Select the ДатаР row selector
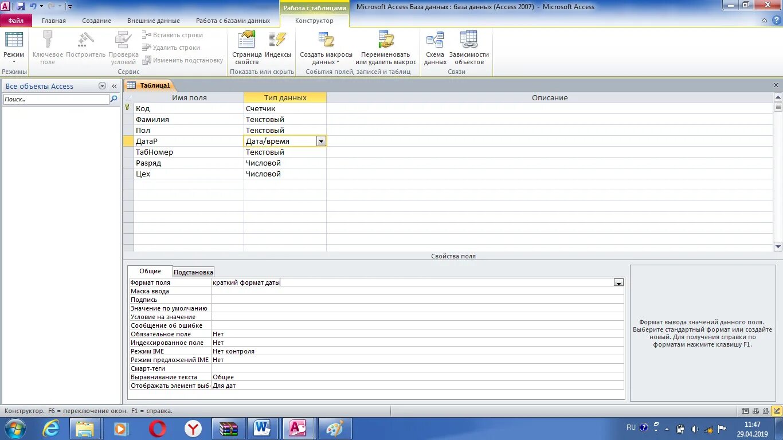Screen dimensions: 783x440 click(128, 141)
